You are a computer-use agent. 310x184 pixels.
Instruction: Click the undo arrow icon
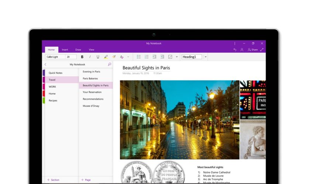tap(235, 50)
